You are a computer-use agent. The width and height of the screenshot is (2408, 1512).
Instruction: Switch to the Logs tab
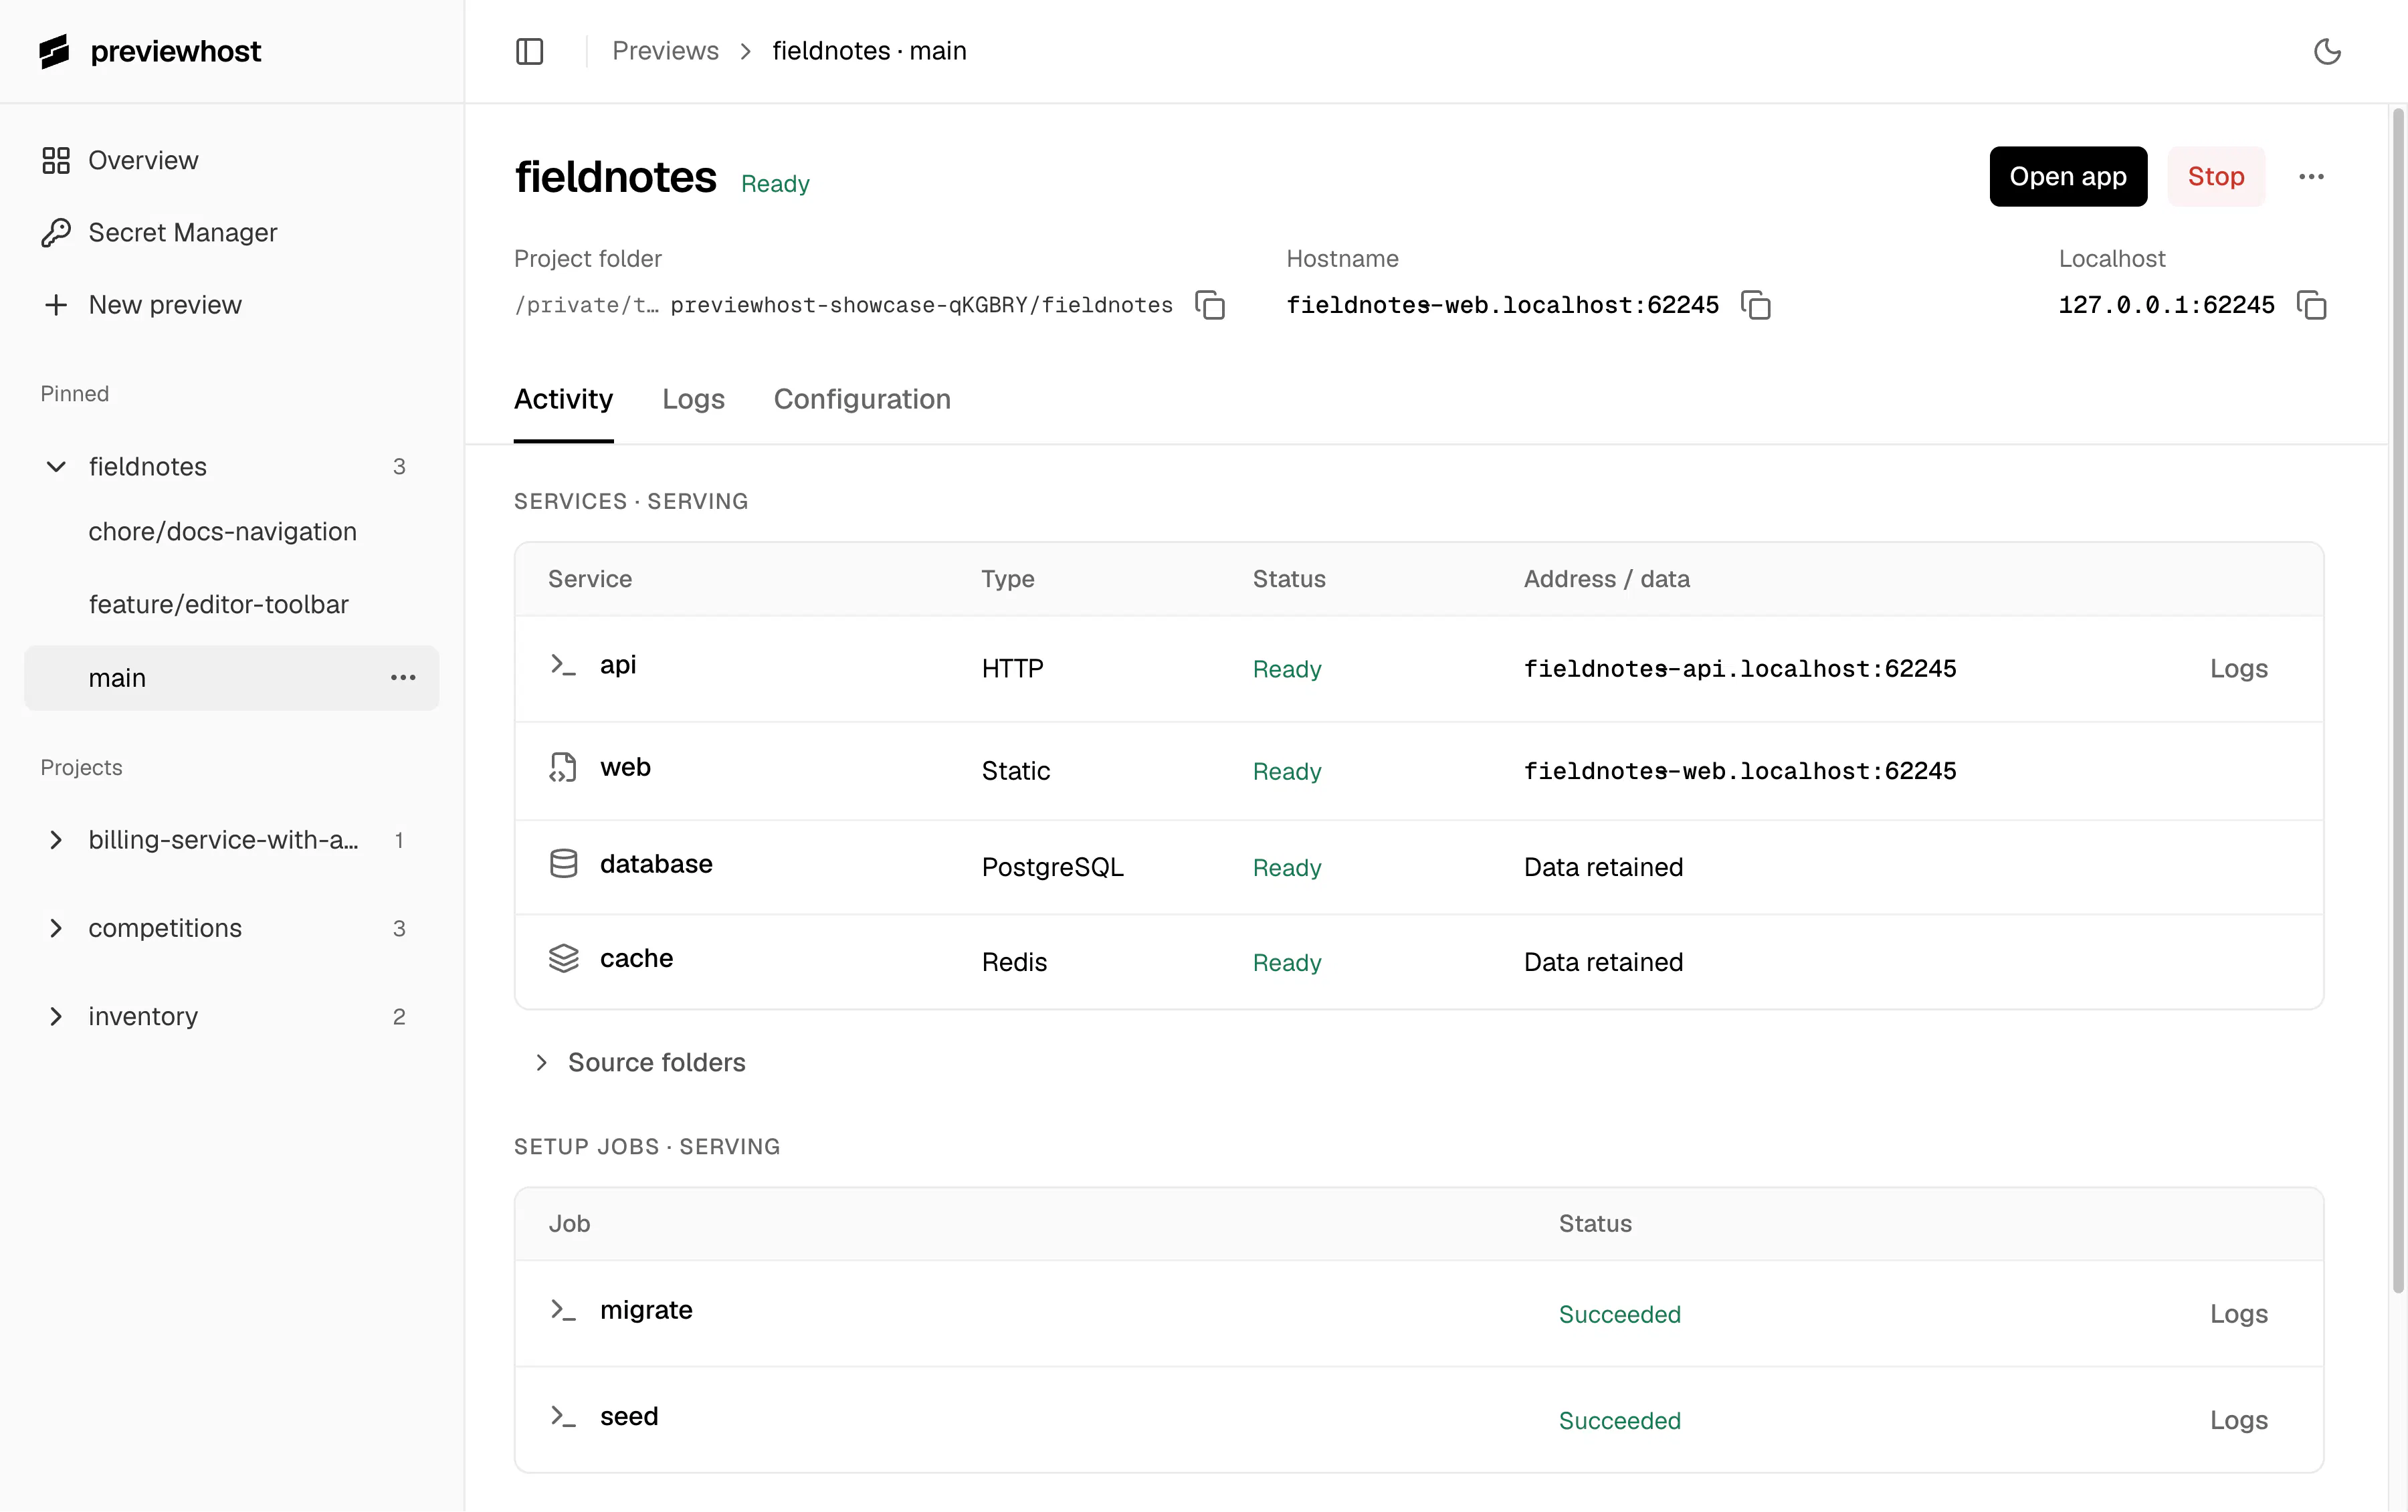[x=693, y=399]
